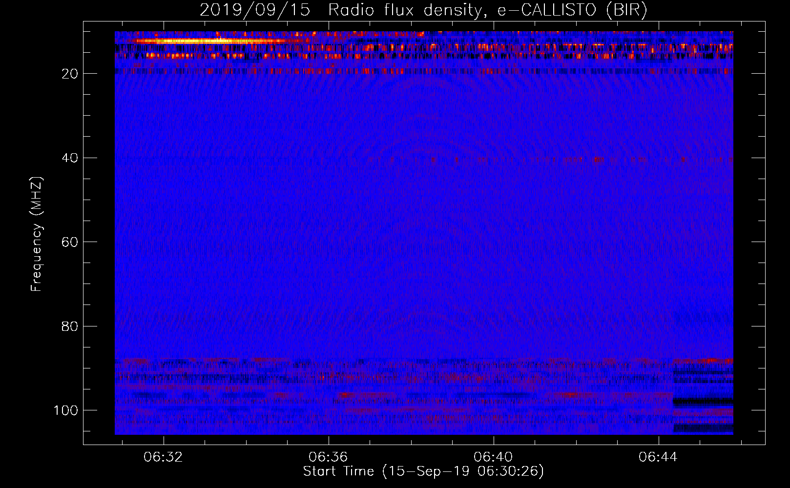The image size is (790, 488).
Task: Click the 'Frequency (MHZ)' axis label
Action: (x=37, y=234)
